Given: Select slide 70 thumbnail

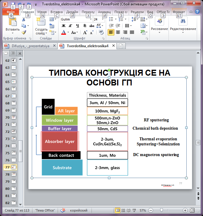Looking at the screenshot, I should pos(14,117).
